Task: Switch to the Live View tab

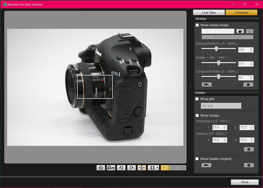Action: coord(209,13)
